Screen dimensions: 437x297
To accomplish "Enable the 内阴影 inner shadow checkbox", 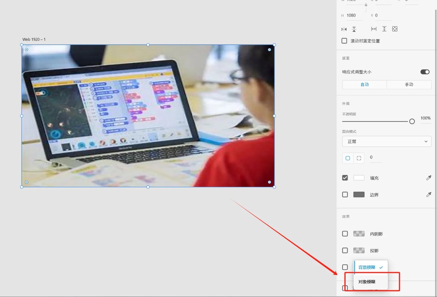I will coord(345,234).
